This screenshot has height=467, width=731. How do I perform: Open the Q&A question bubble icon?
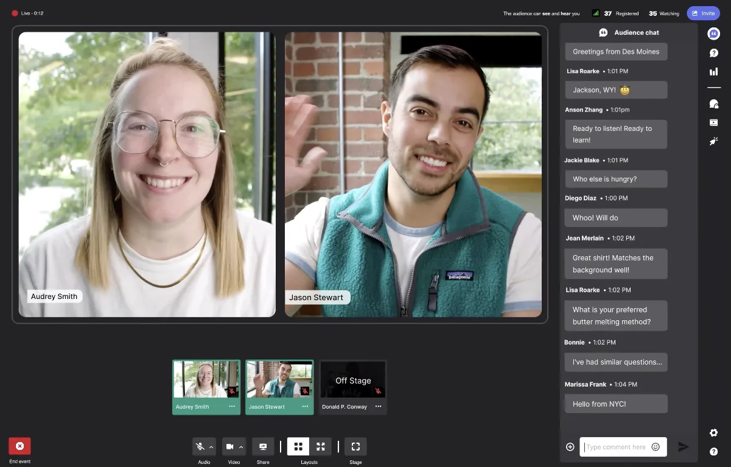click(714, 53)
